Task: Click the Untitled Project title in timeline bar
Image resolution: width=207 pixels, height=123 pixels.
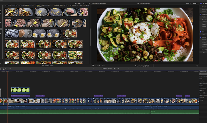Action: [x=107, y=69]
